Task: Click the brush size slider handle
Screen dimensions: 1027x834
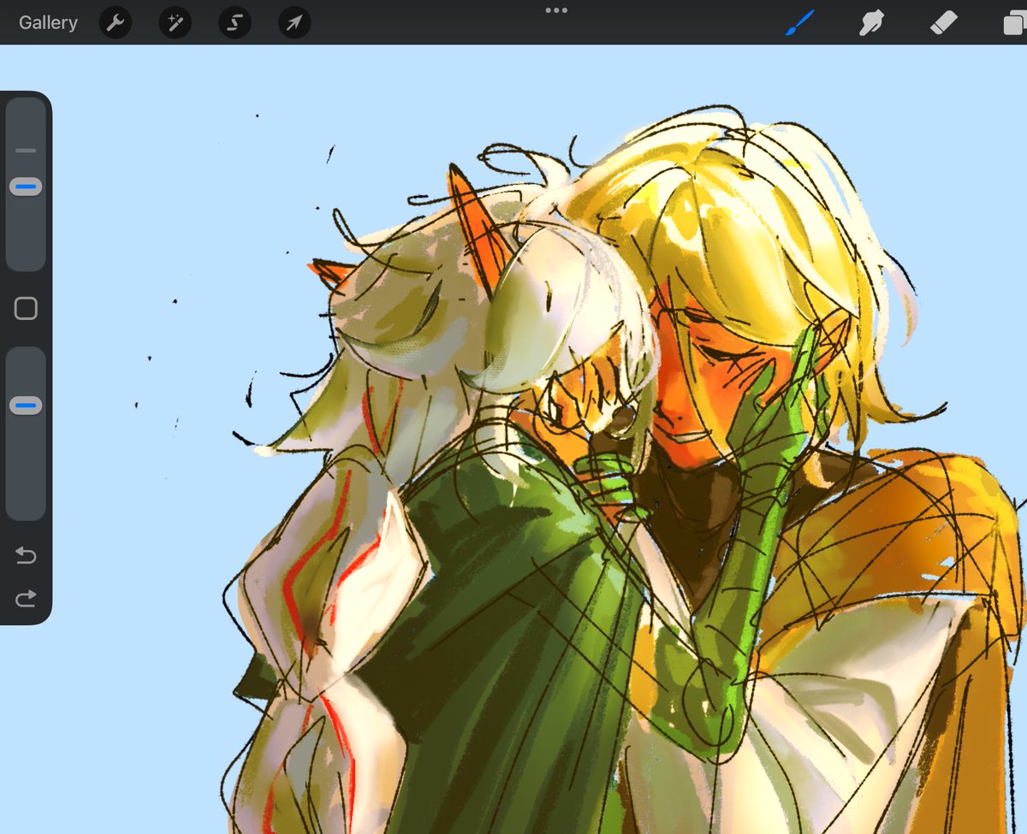Action: click(26, 186)
